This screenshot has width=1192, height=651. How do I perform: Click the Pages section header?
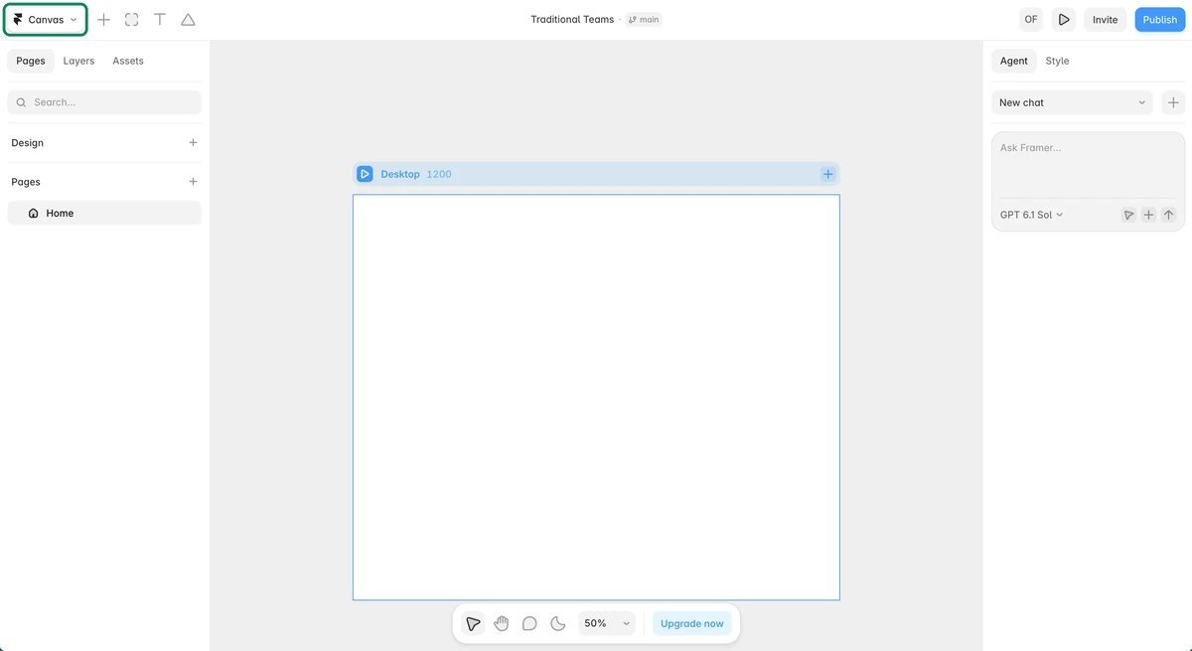(x=26, y=182)
